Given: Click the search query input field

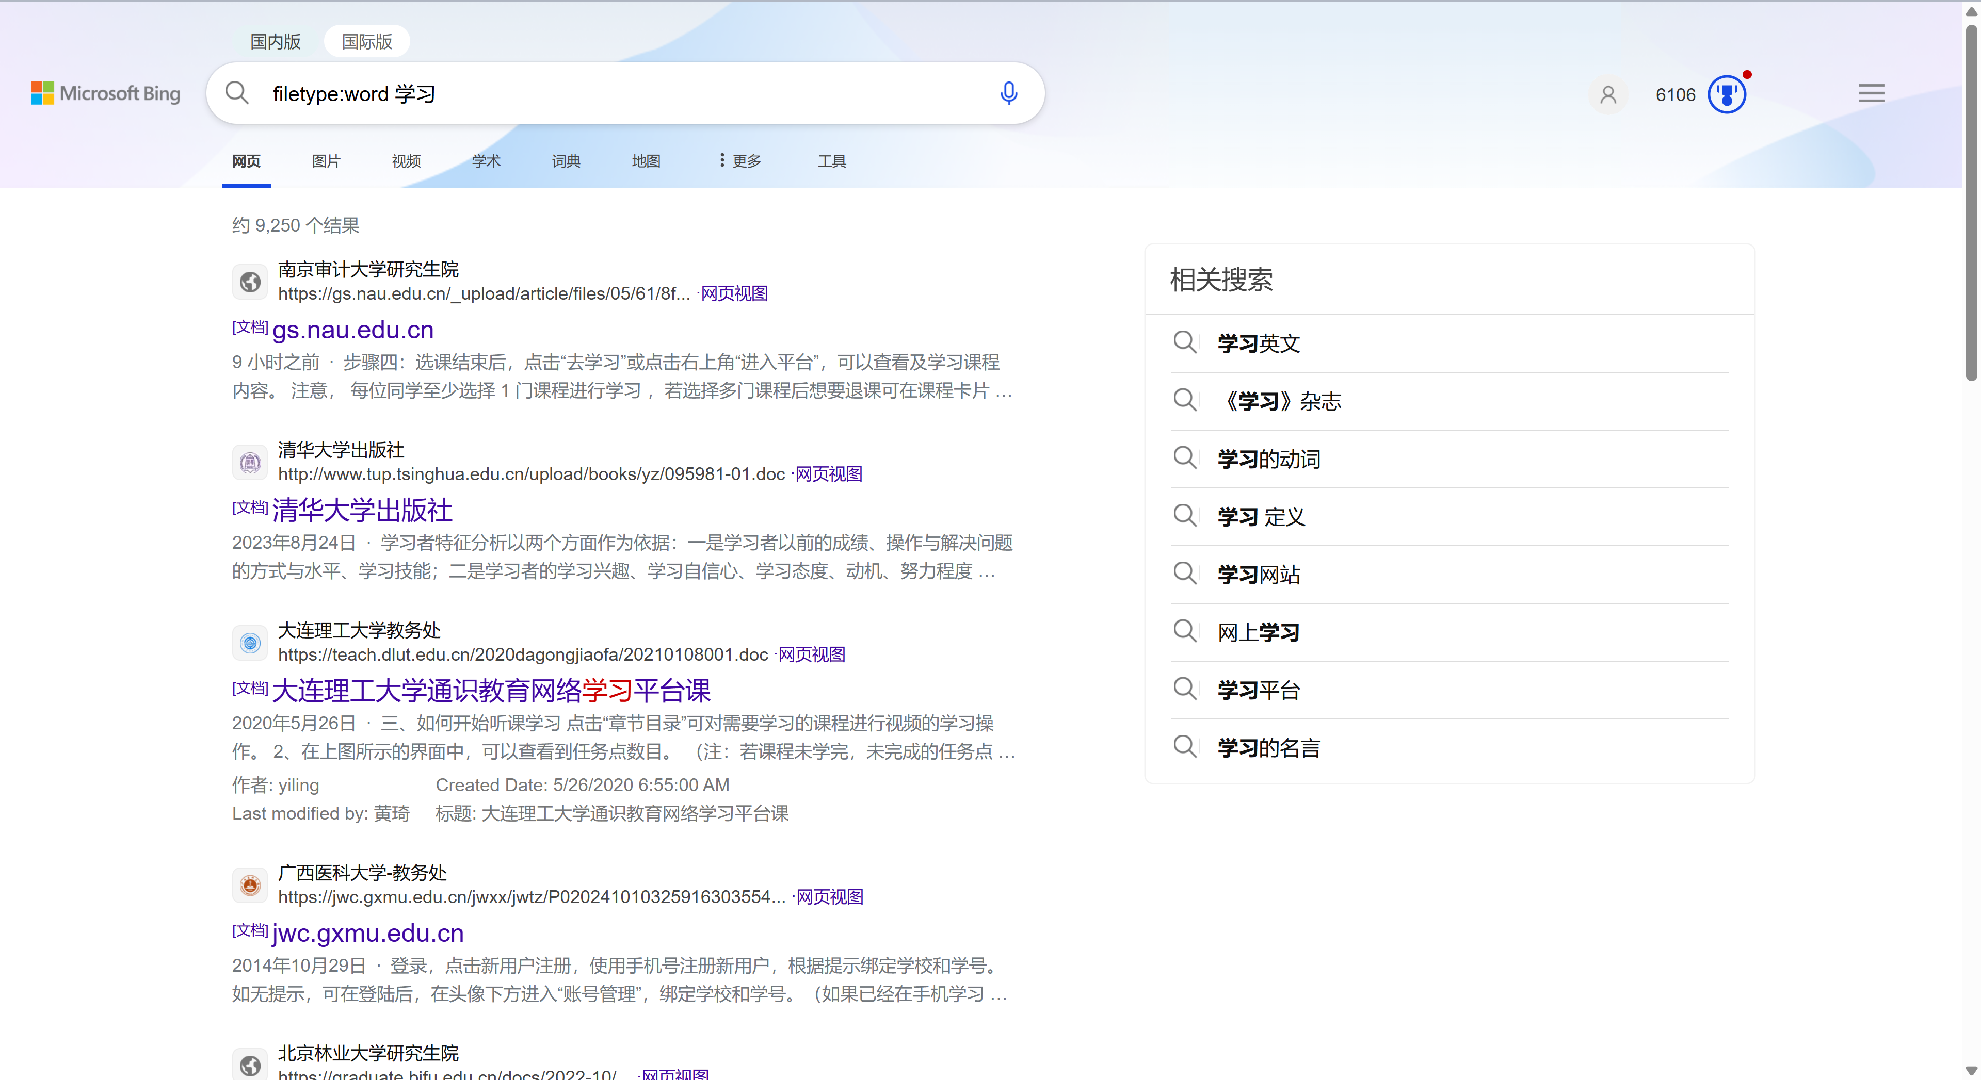Looking at the screenshot, I should point(615,94).
